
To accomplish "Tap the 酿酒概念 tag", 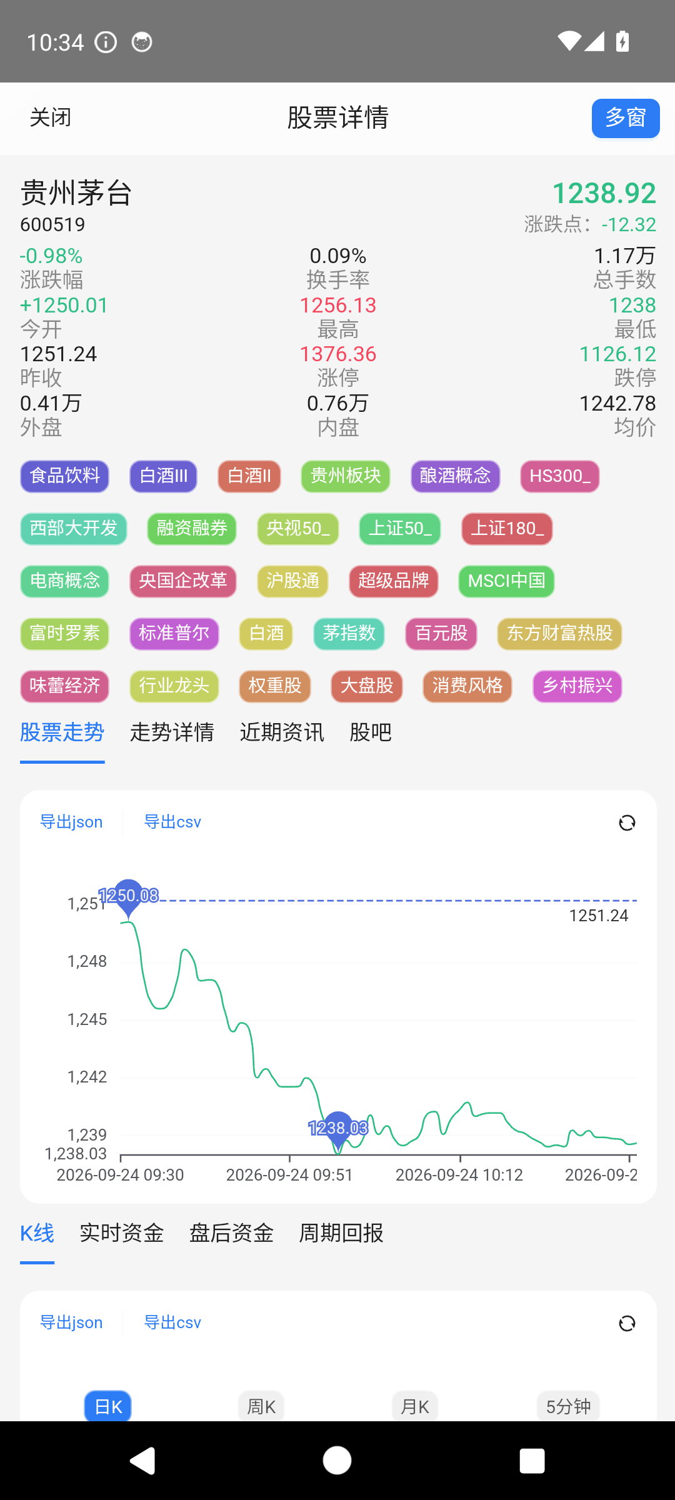I will coord(455,476).
